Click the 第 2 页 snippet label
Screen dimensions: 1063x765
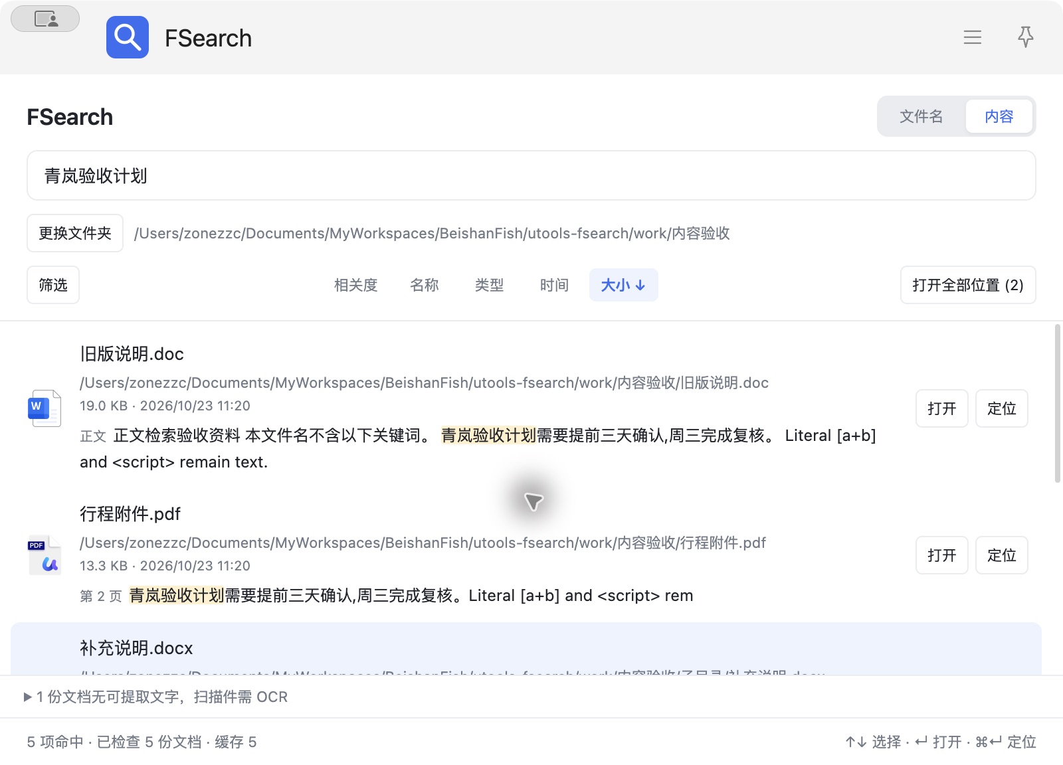click(x=101, y=596)
